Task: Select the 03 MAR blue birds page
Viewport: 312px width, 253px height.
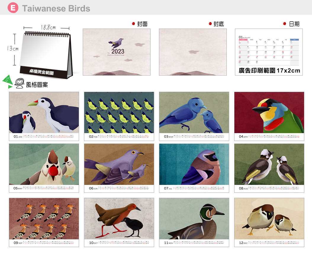Action: point(194,116)
